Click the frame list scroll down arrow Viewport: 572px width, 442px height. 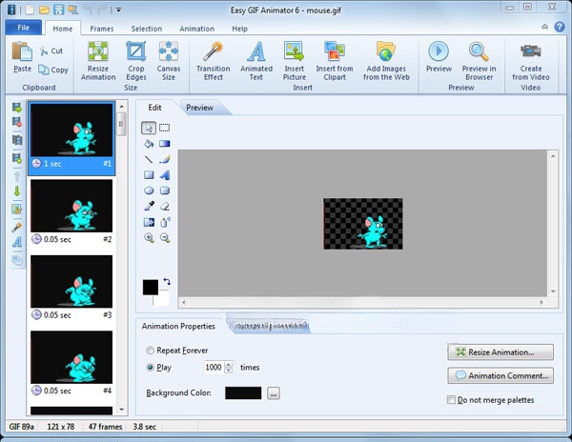pos(122,410)
